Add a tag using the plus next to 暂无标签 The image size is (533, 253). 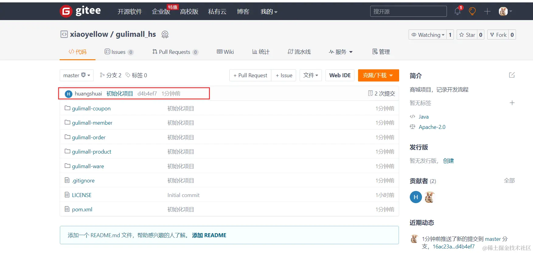512,103
